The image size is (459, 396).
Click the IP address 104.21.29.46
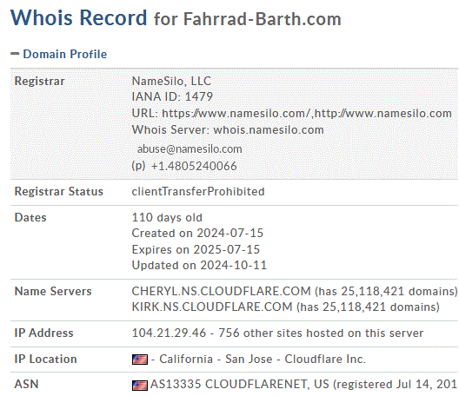point(169,333)
